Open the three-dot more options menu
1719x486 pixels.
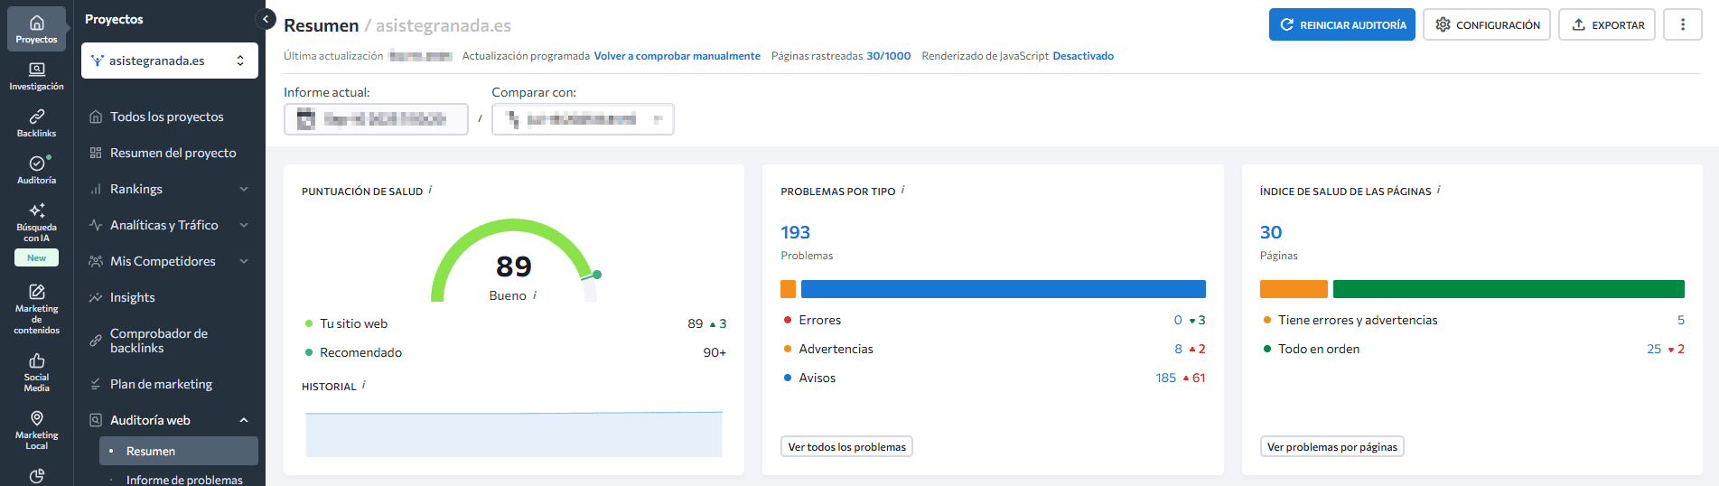tap(1682, 25)
